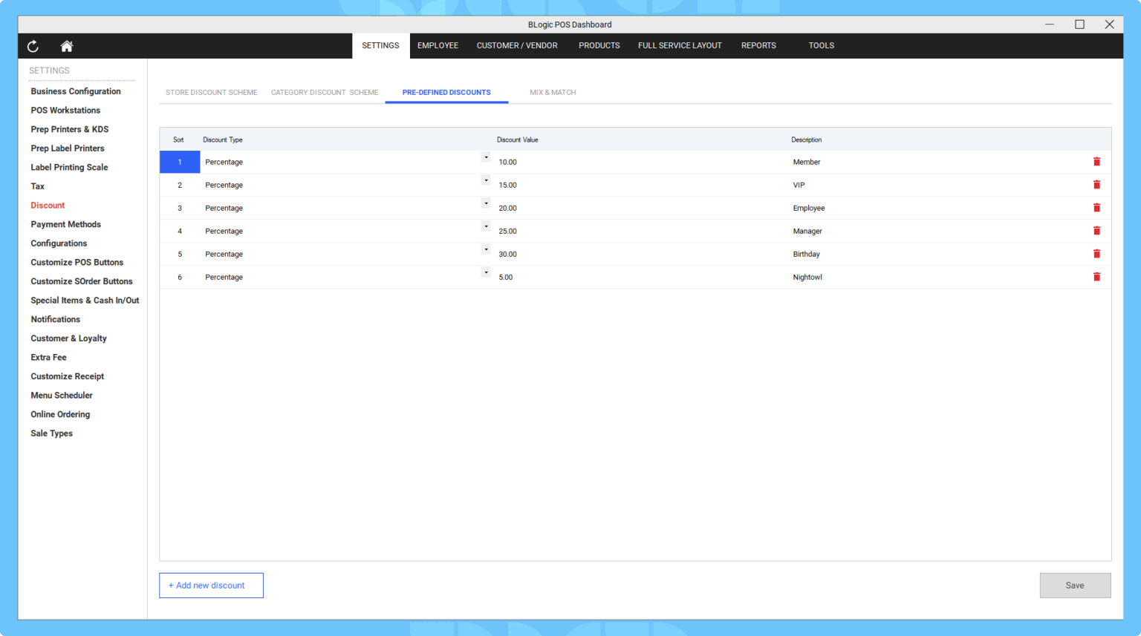1141x636 pixels.
Task: Go to Prep Printers & KDS
Action: pos(70,129)
